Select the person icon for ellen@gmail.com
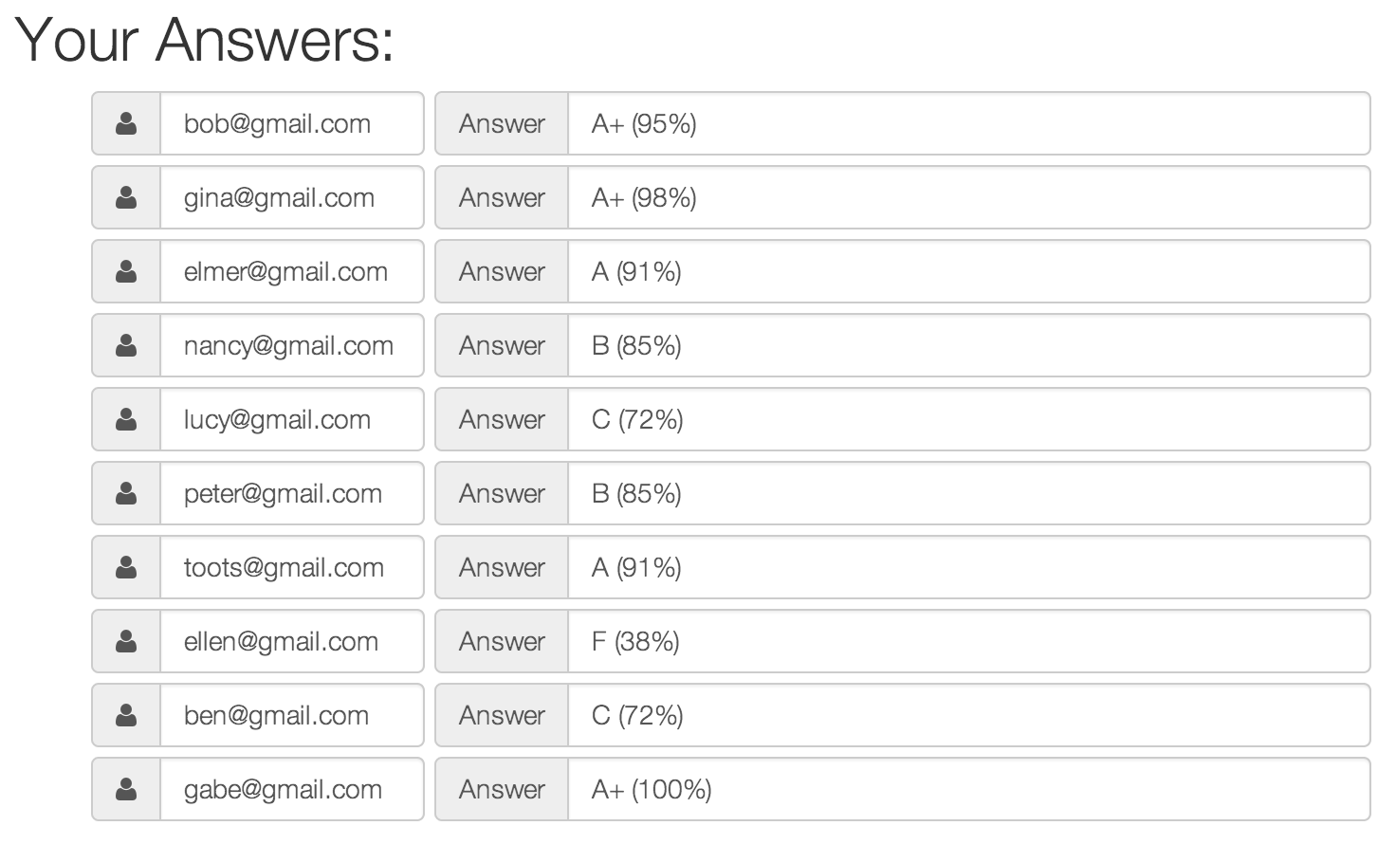1396x844 pixels. (126, 641)
